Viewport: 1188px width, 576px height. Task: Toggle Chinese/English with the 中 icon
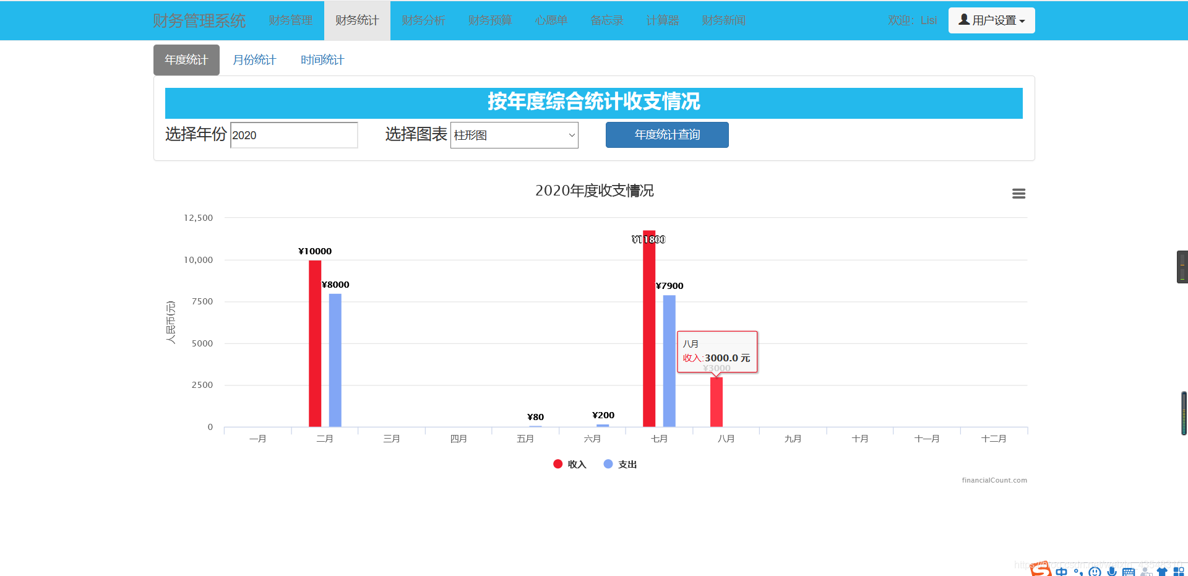click(1061, 572)
